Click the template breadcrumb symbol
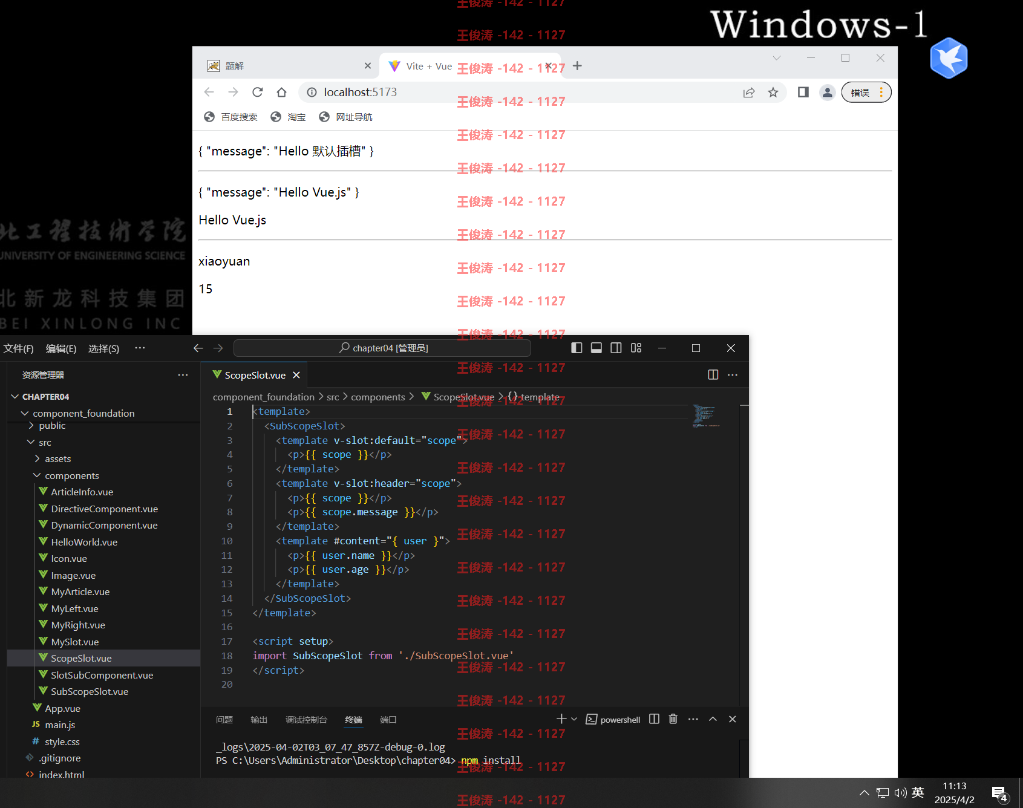Image resolution: width=1023 pixels, height=808 pixels. pyautogui.click(x=534, y=397)
